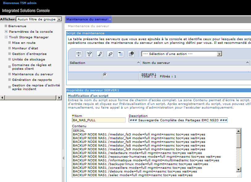Viewport: 251px width, 182px height.
Task: Click the script line for /detours
Action: pyautogui.click(x=135, y=171)
